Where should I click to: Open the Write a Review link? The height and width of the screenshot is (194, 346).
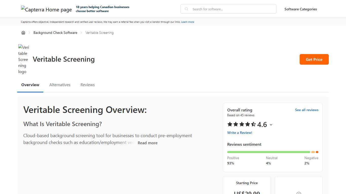pyautogui.click(x=240, y=133)
